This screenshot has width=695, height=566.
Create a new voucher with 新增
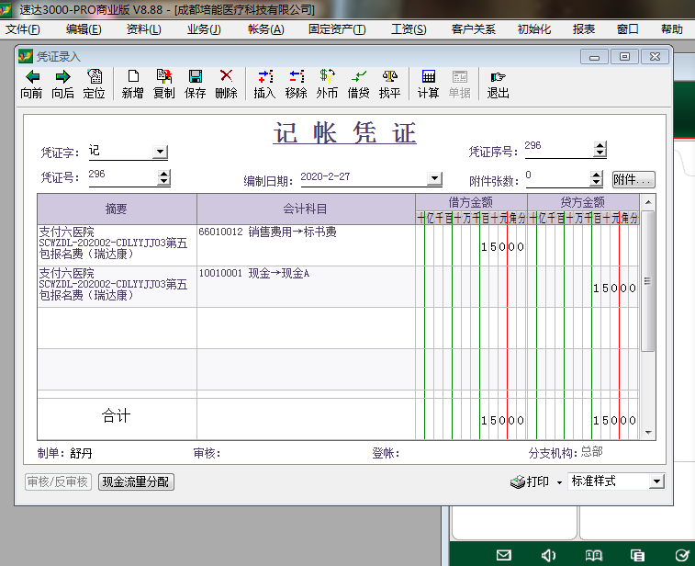coord(132,84)
